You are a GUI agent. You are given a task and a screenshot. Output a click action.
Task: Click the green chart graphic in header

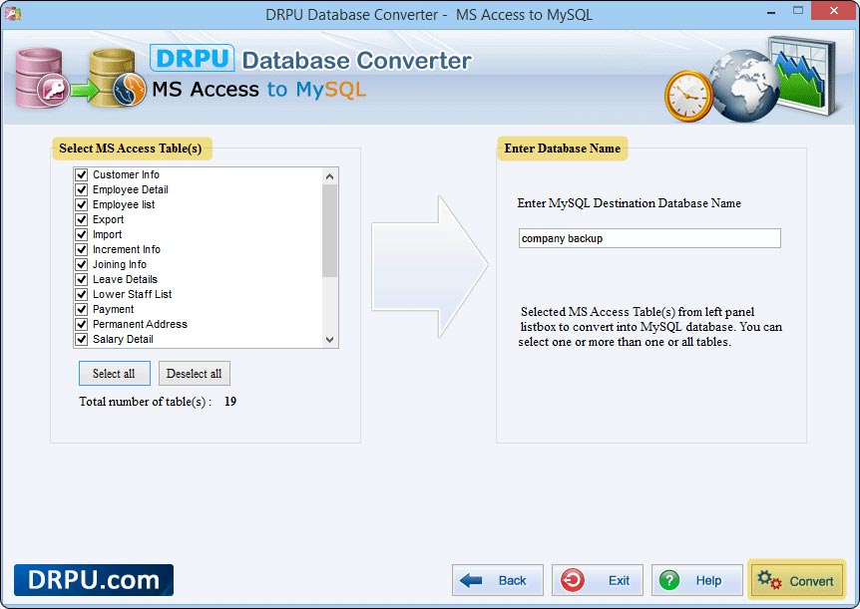click(804, 76)
